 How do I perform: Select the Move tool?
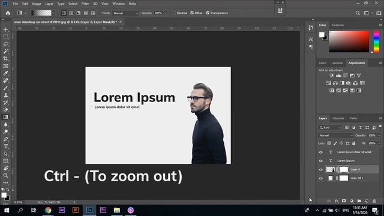5,29
